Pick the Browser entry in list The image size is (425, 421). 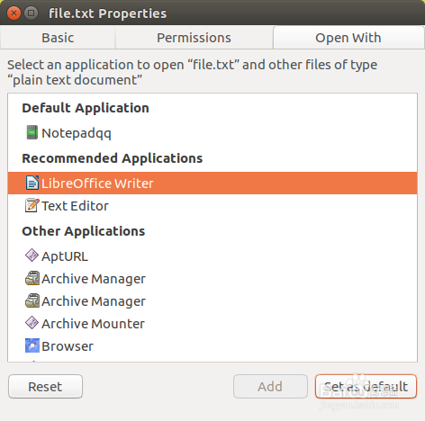(x=212, y=346)
